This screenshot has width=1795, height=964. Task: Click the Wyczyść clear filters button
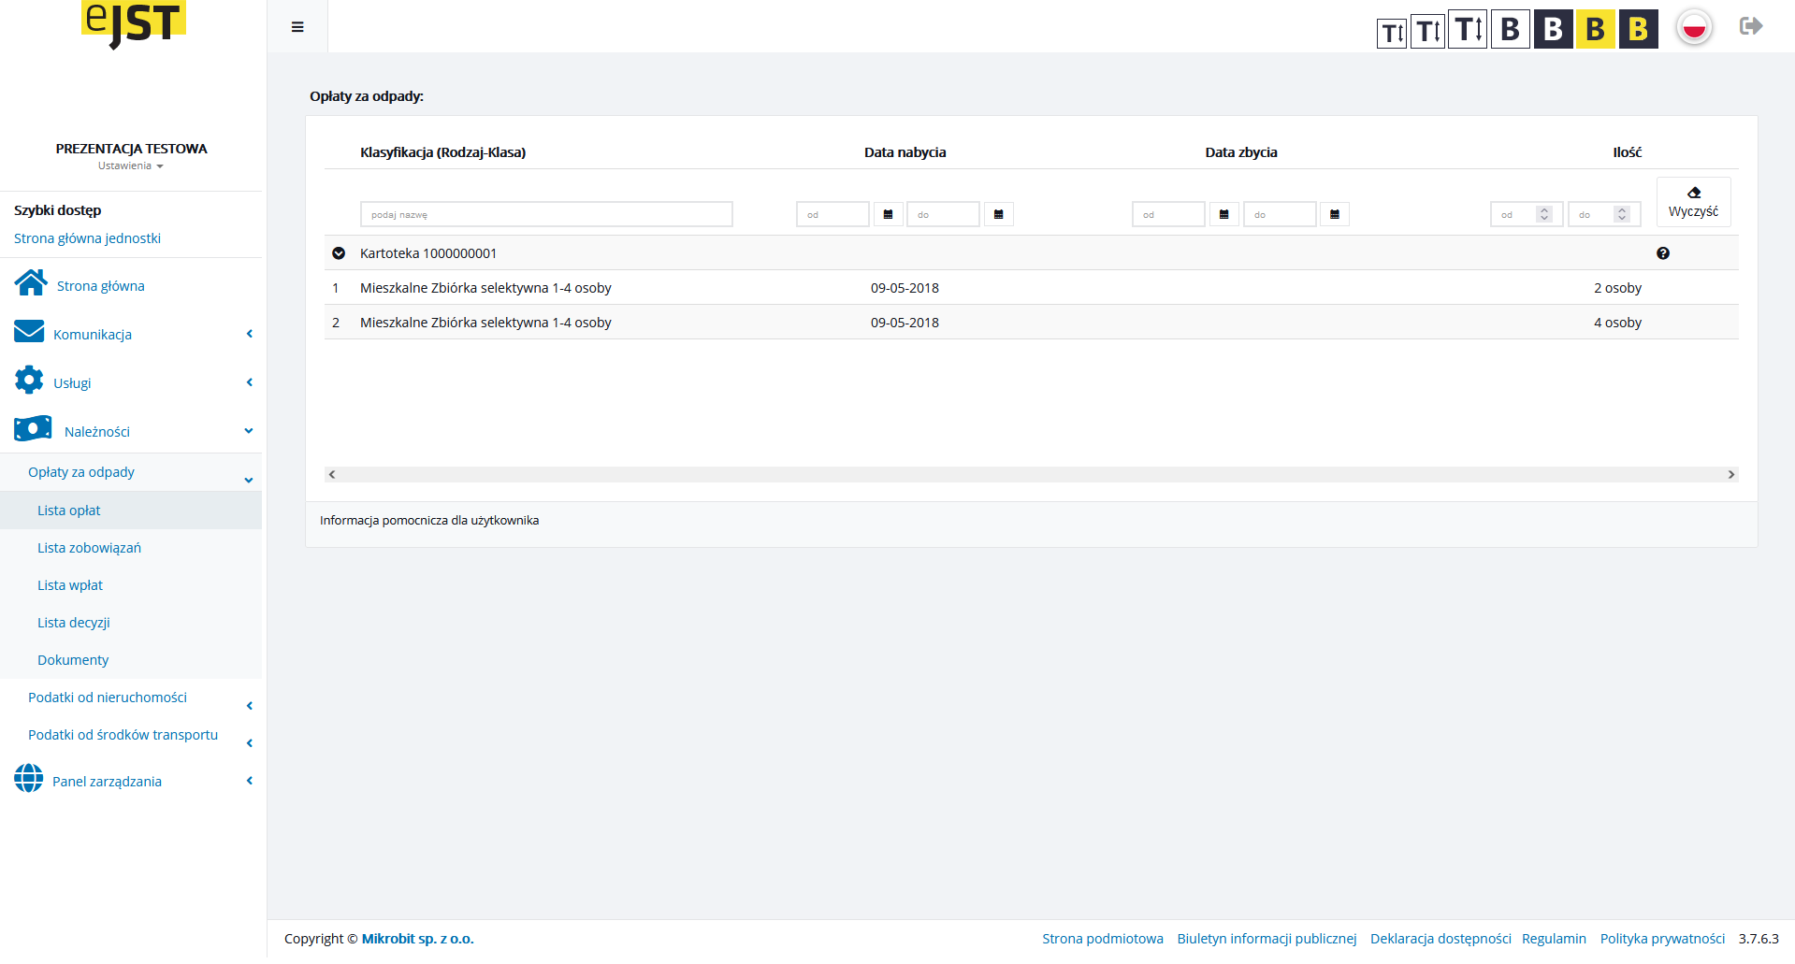click(x=1693, y=202)
